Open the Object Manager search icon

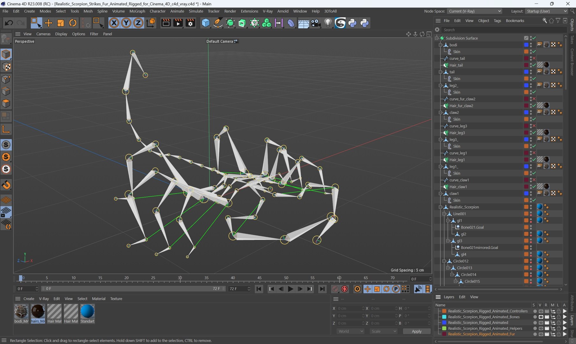(544, 21)
